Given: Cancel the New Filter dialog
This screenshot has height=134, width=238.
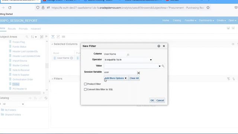Looking at the screenshot, I should coord(160,100).
